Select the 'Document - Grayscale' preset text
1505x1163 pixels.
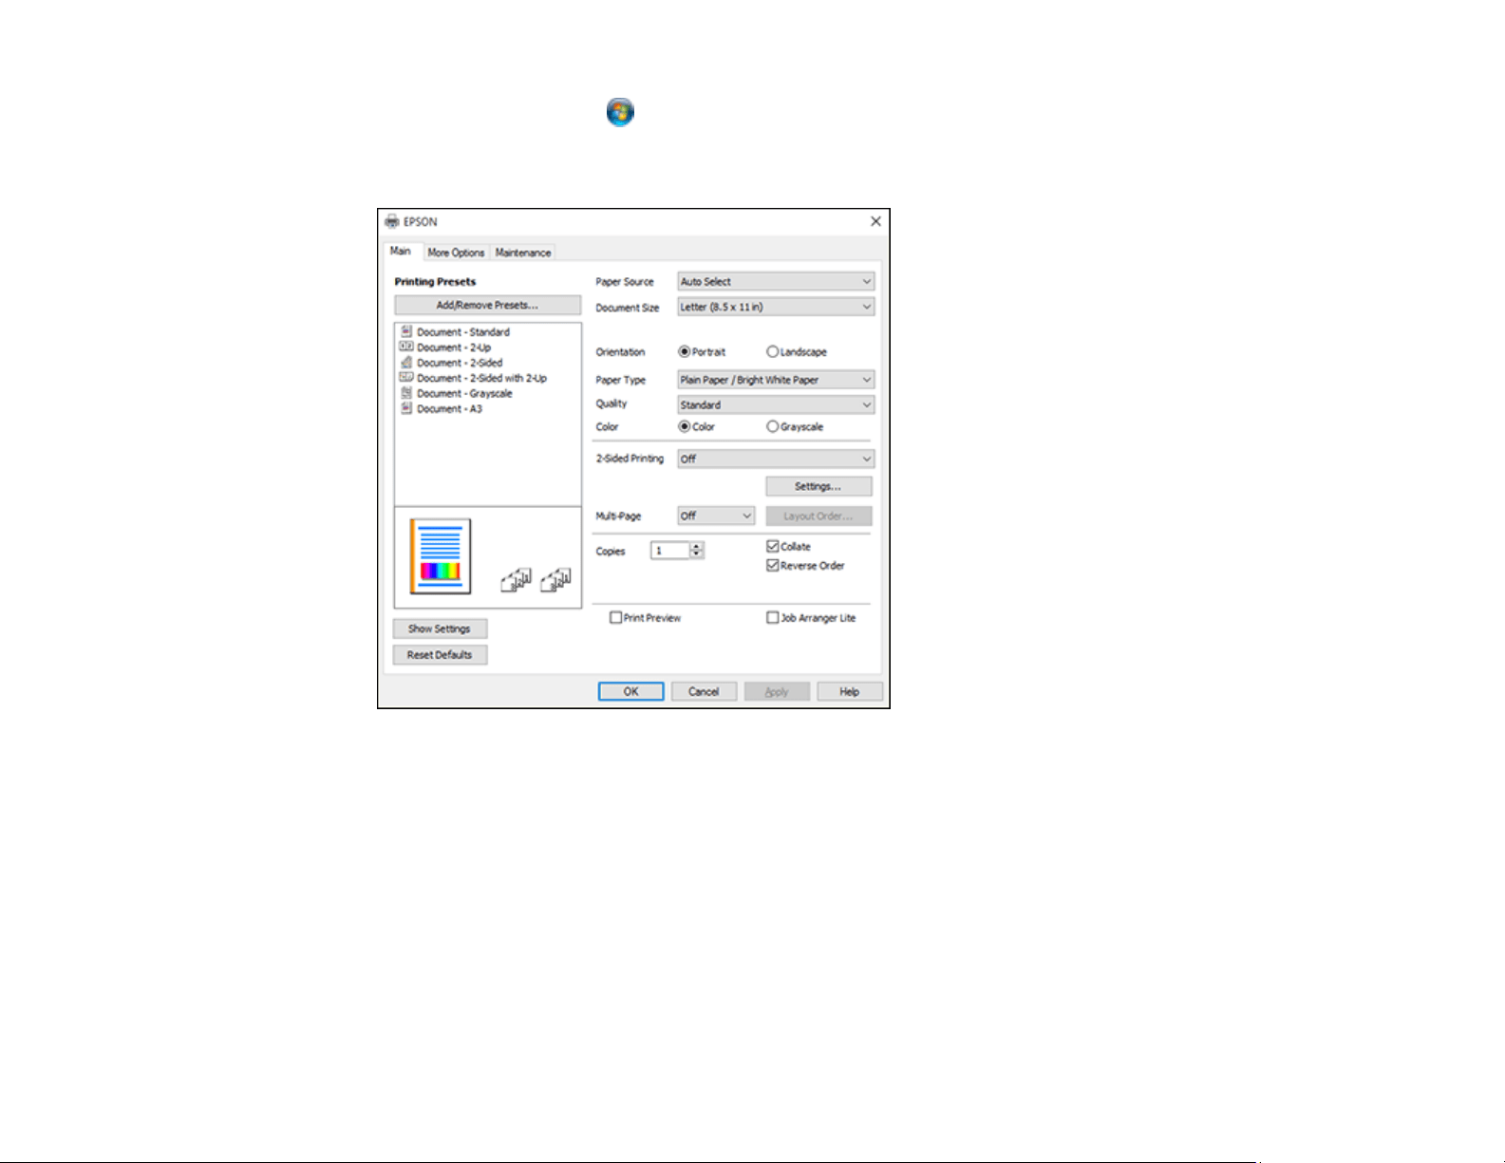[x=464, y=393]
